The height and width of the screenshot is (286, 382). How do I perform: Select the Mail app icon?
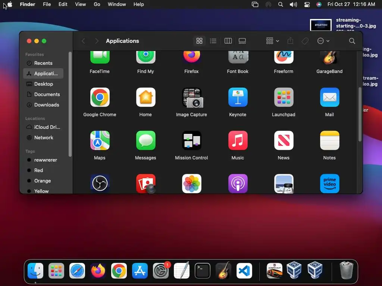click(329, 97)
